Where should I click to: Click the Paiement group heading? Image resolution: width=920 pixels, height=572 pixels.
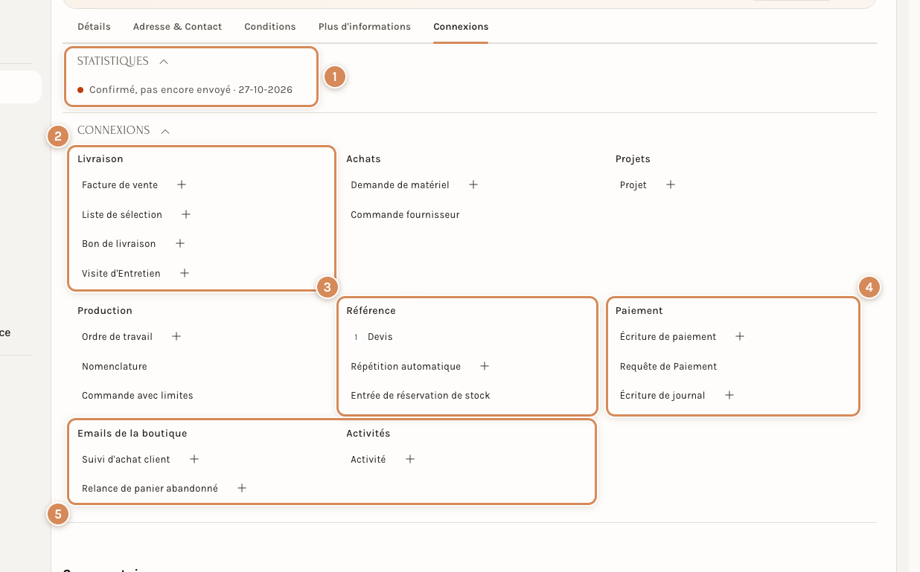pos(639,311)
